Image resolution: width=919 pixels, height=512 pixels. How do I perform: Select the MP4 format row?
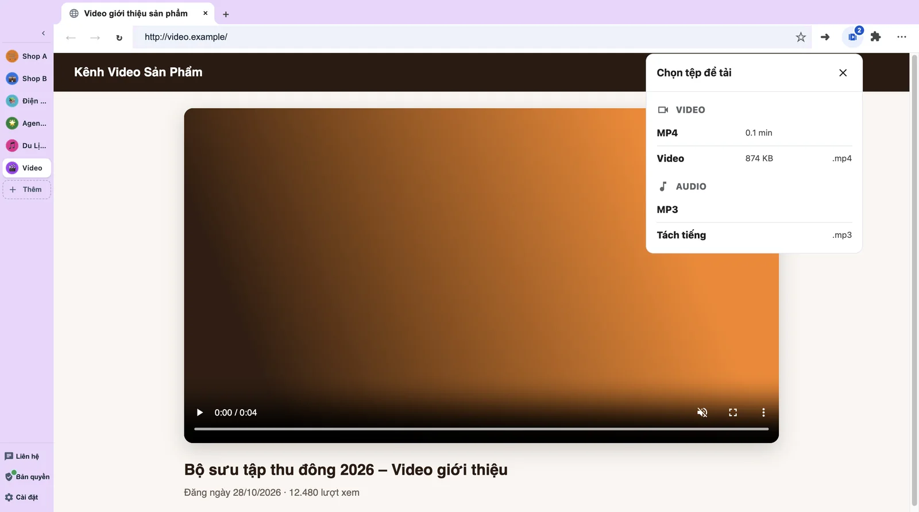click(754, 133)
